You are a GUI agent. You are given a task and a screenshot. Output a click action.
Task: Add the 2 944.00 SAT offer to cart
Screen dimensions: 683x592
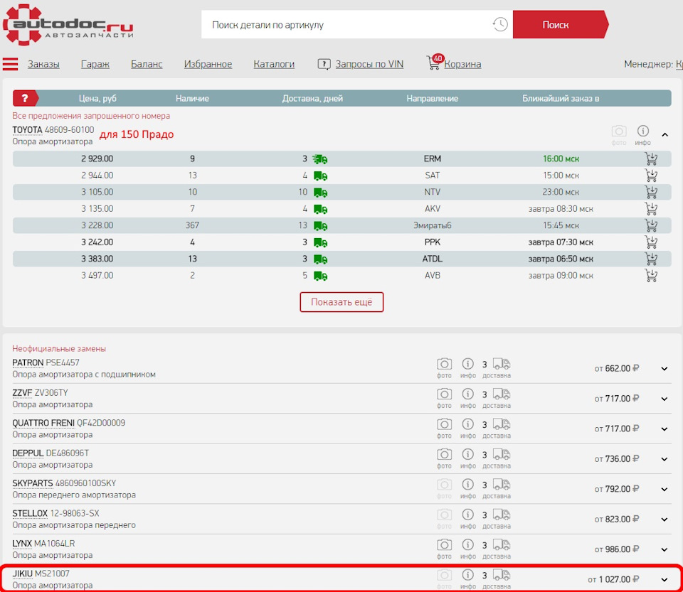(x=651, y=176)
